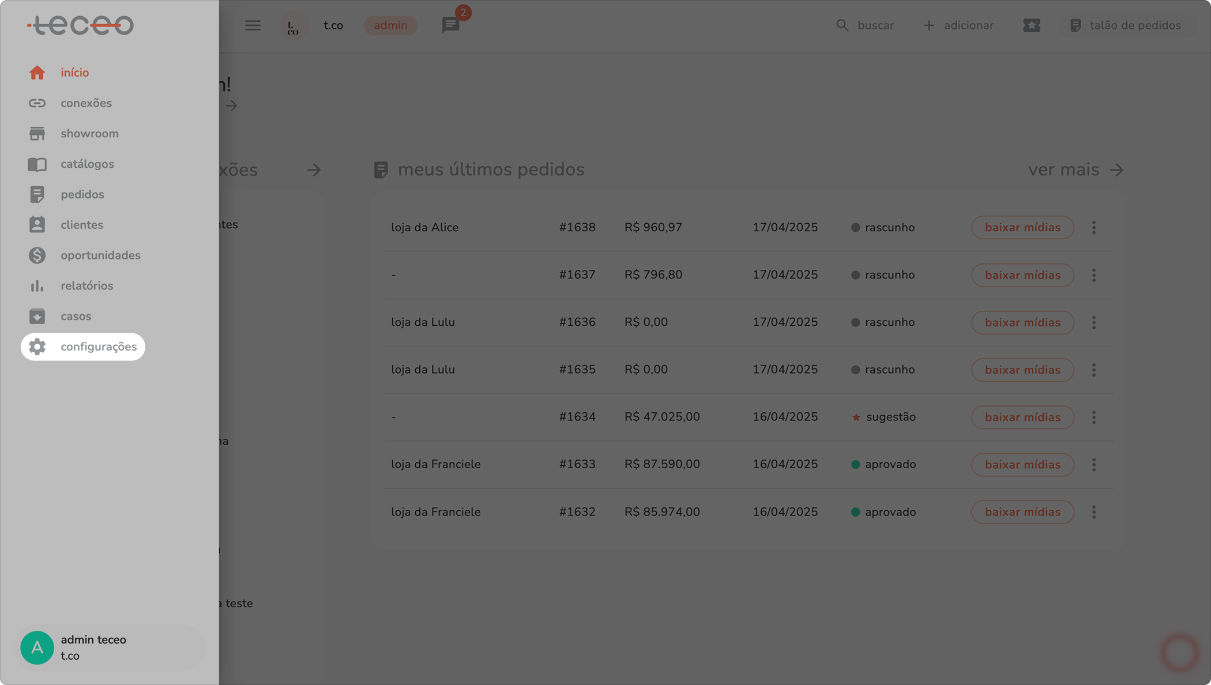
Task: Go to pedidos in sidebar
Action: 82,195
